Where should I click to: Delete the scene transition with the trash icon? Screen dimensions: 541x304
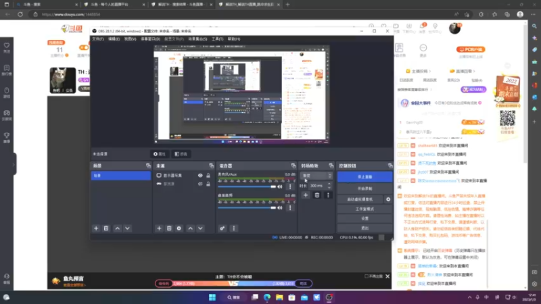(316, 195)
